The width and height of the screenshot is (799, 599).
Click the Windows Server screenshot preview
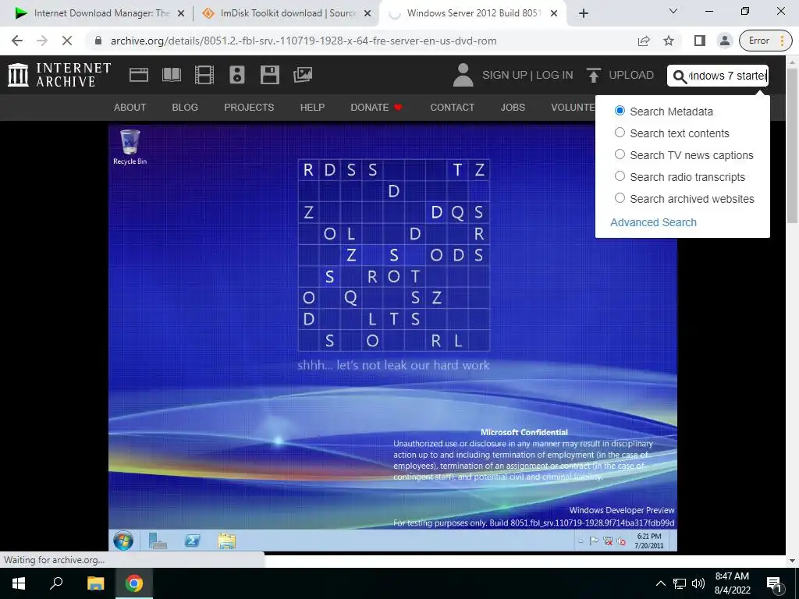393,337
